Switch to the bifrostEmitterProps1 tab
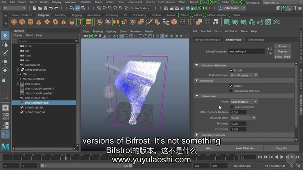Viewport: 303px width, 170px height. coord(208,40)
